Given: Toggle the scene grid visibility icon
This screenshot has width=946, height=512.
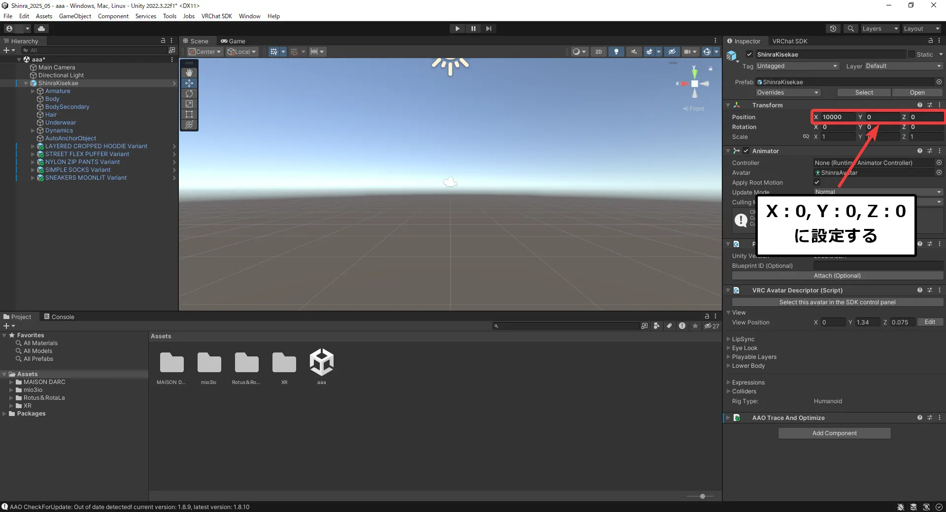Looking at the screenshot, I should pyautogui.click(x=274, y=52).
